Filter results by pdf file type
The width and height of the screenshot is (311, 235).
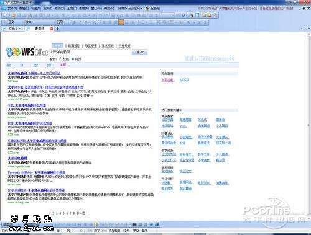pyautogui.click(x=49, y=65)
